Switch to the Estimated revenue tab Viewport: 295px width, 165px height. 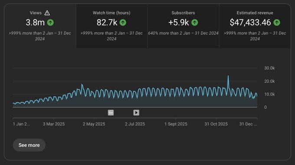pos(255,26)
